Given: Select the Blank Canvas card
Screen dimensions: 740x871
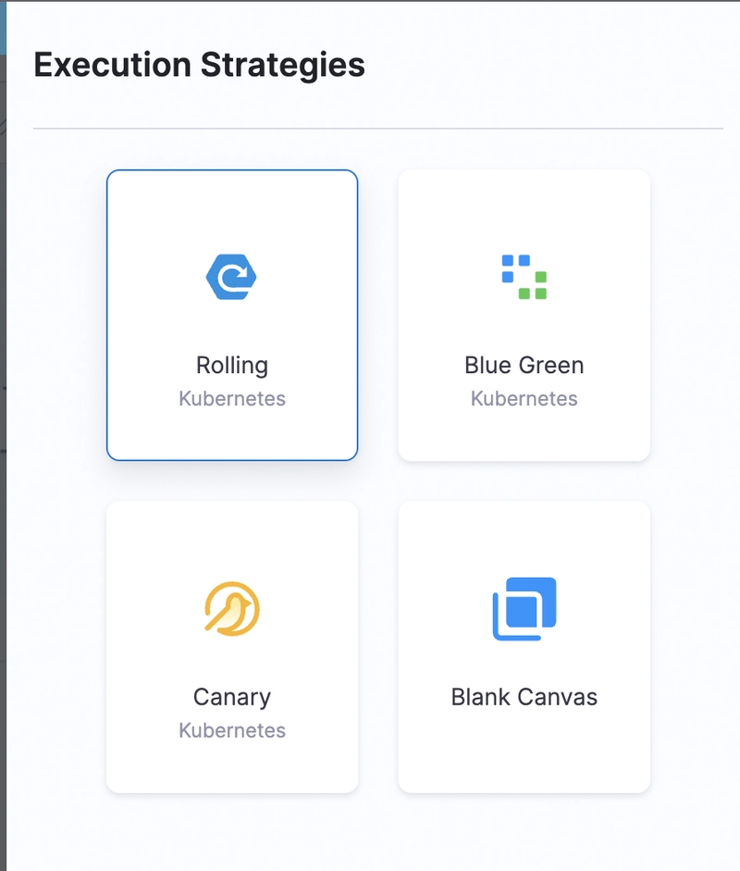Looking at the screenshot, I should click(524, 647).
